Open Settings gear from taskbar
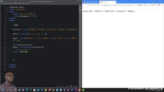The image size is (164, 92). (64, 90)
